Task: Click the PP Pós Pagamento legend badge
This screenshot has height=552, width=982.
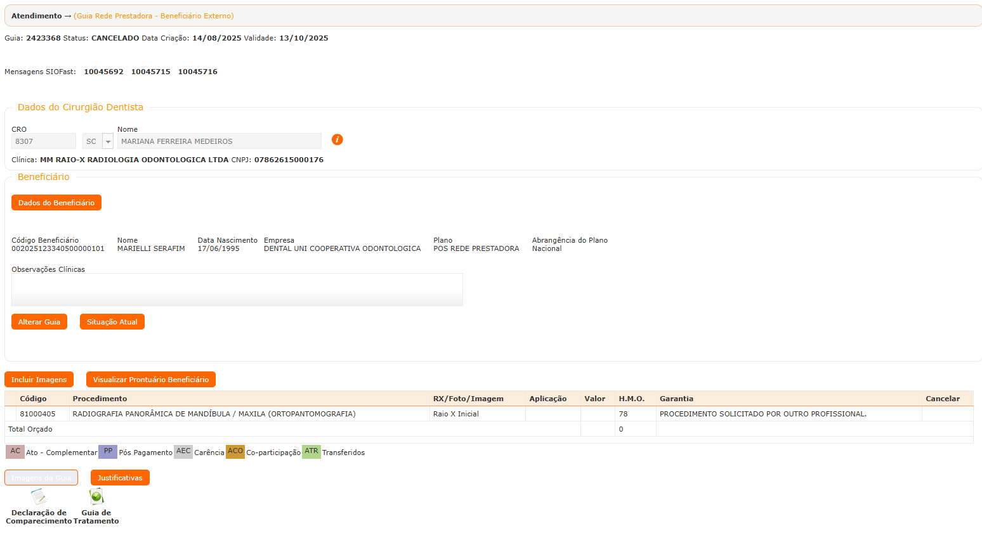Action: pos(108,451)
